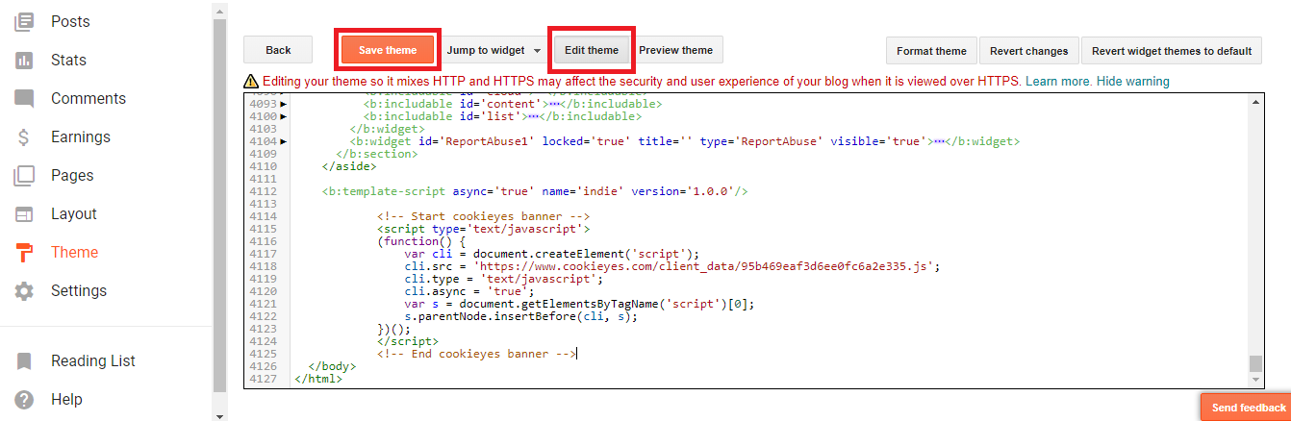
Task: Click the Preview theme button
Action: pyautogui.click(x=676, y=50)
